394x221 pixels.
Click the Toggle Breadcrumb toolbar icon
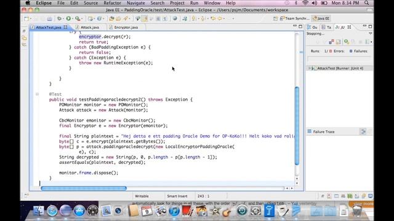coord(137,18)
